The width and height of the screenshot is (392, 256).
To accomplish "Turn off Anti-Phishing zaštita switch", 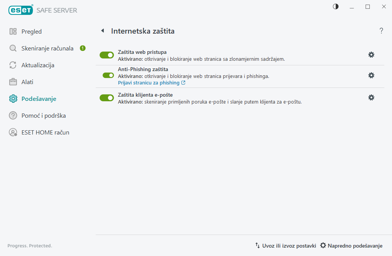I will [108, 75].
